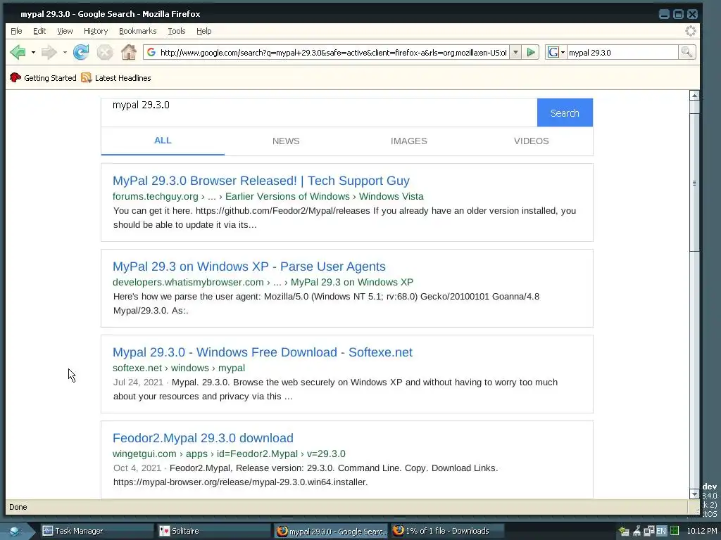This screenshot has height=540, width=721.
Task: Switch to the VIDEOS results tab
Action: [531, 141]
